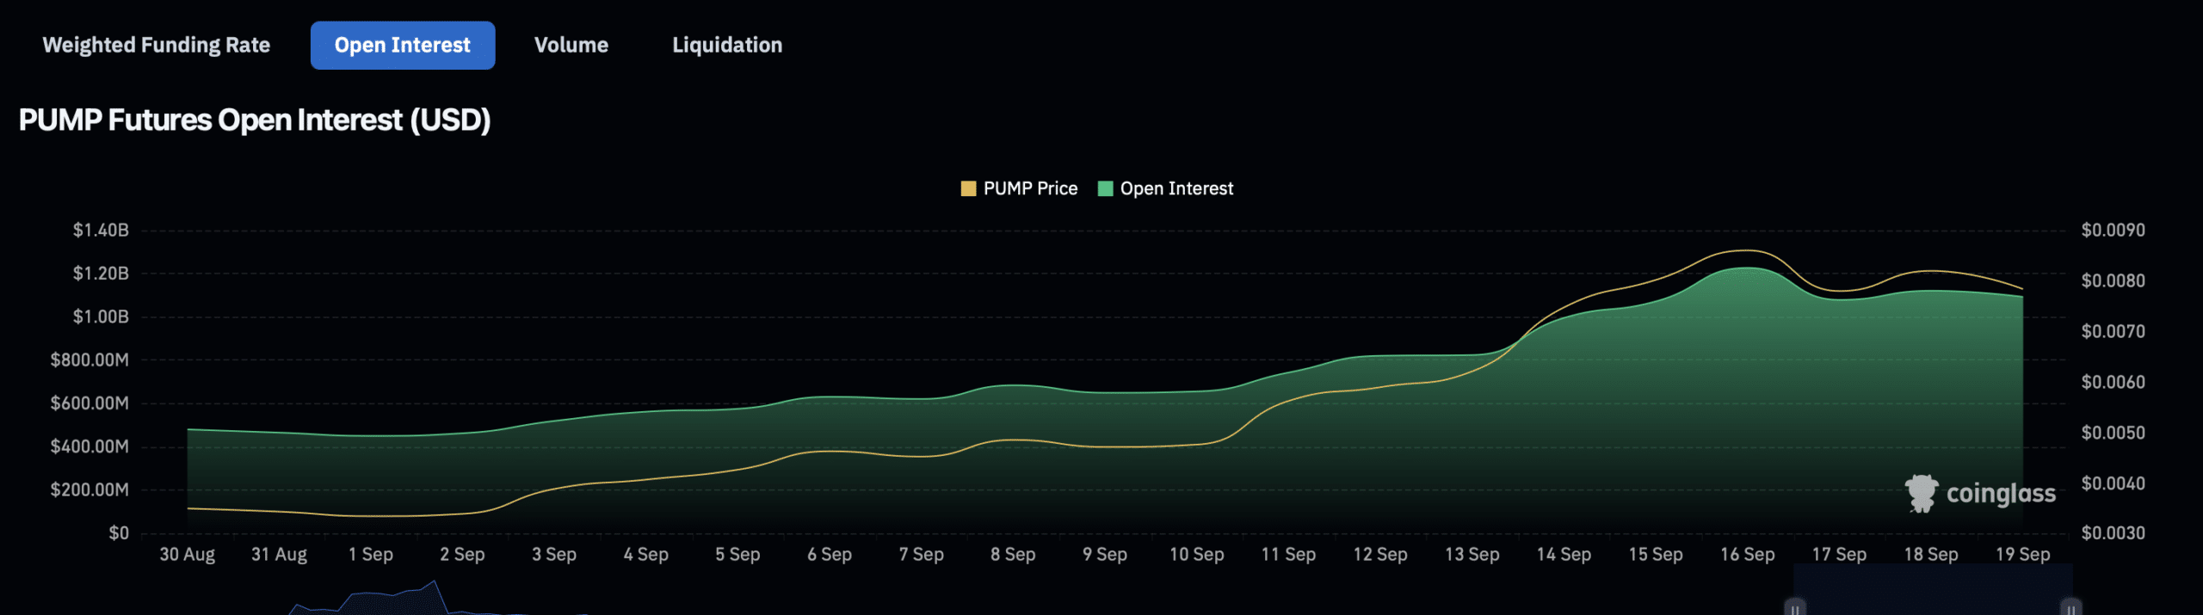The width and height of the screenshot is (2203, 615).
Task: Click the right range slider handle
Action: pos(2071,607)
